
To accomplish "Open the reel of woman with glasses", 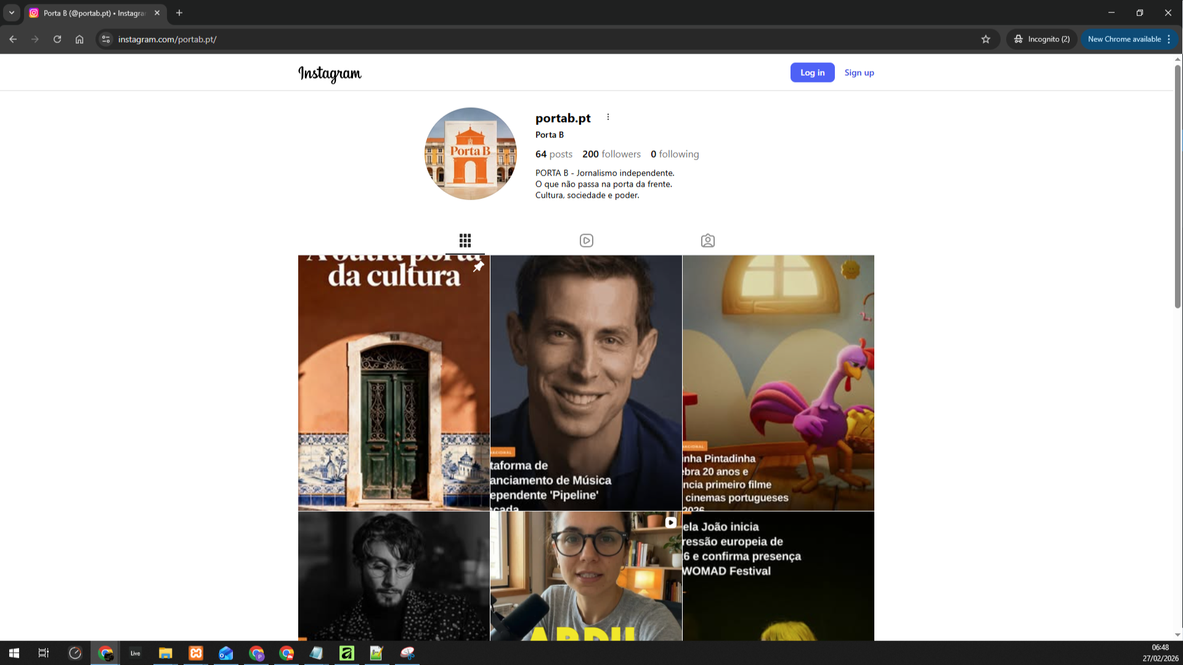I will (x=586, y=576).
